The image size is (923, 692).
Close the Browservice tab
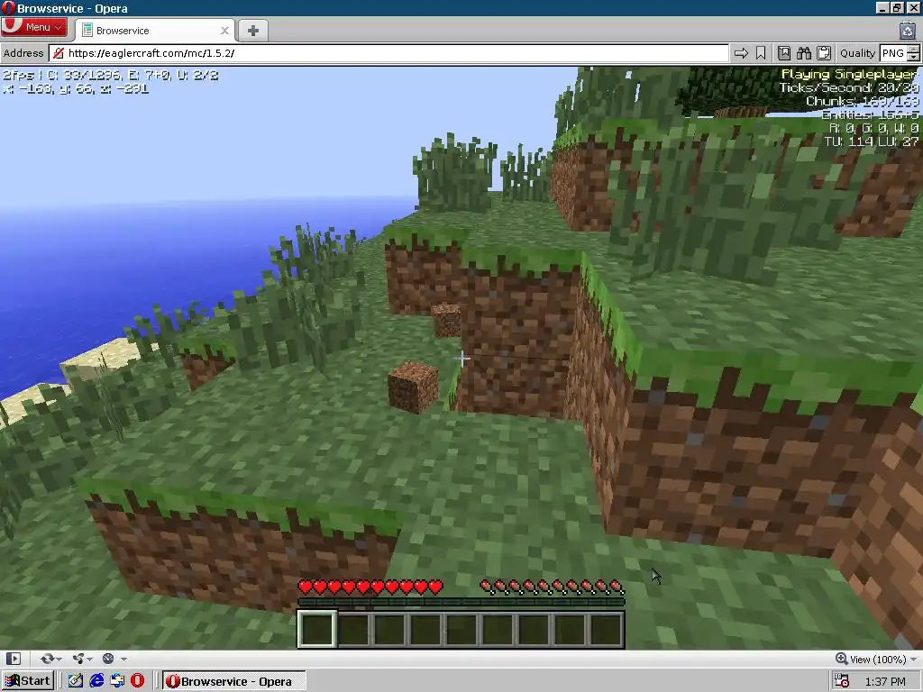click(224, 31)
